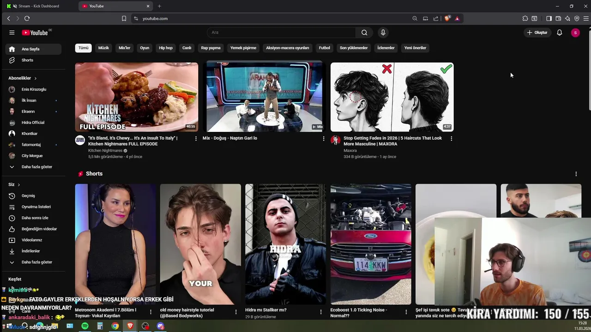
Task: Open browser extensions puzzle icon
Action: click(x=525, y=18)
